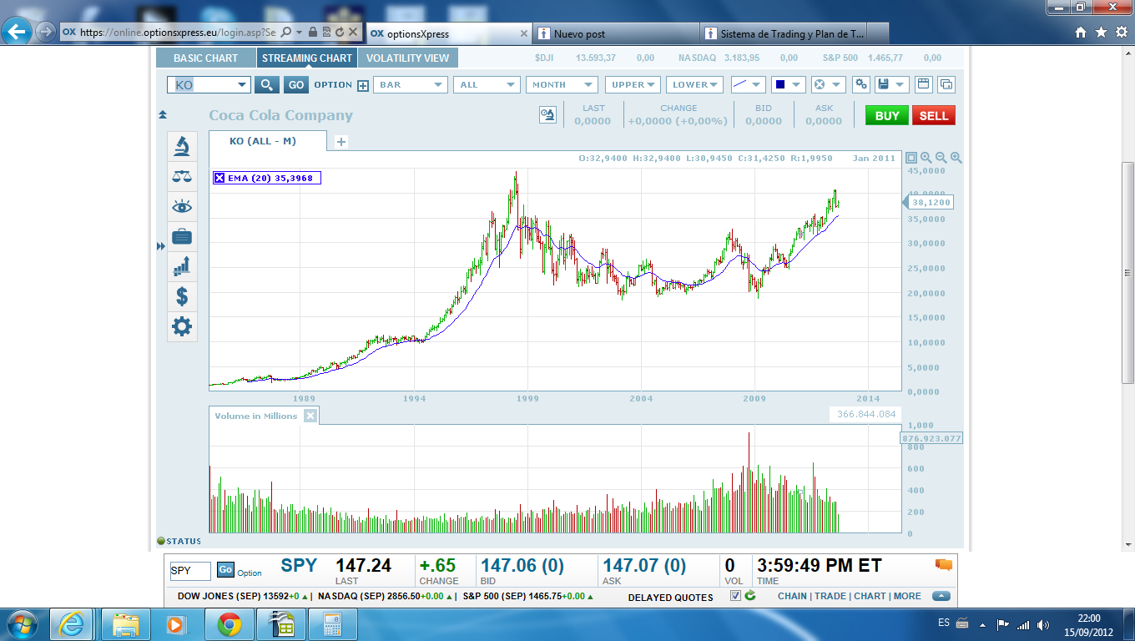Expand the OPTION plus box

(x=363, y=85)
